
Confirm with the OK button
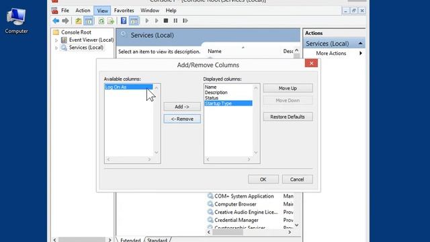click(x=263, y=179)
